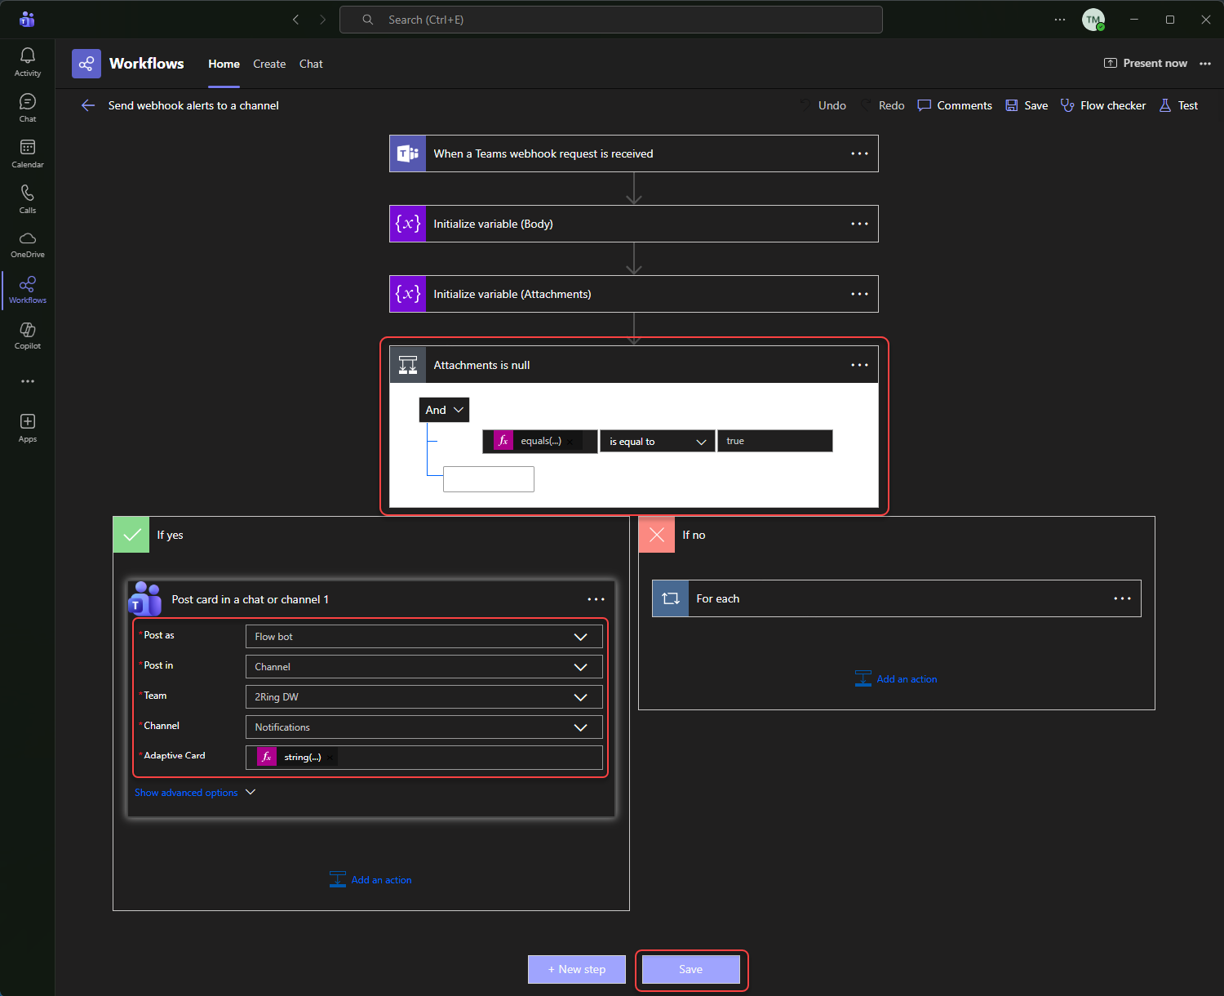1224x996 pixels.
Task: Open Post card action ellipsis menu
Action: 596,599
